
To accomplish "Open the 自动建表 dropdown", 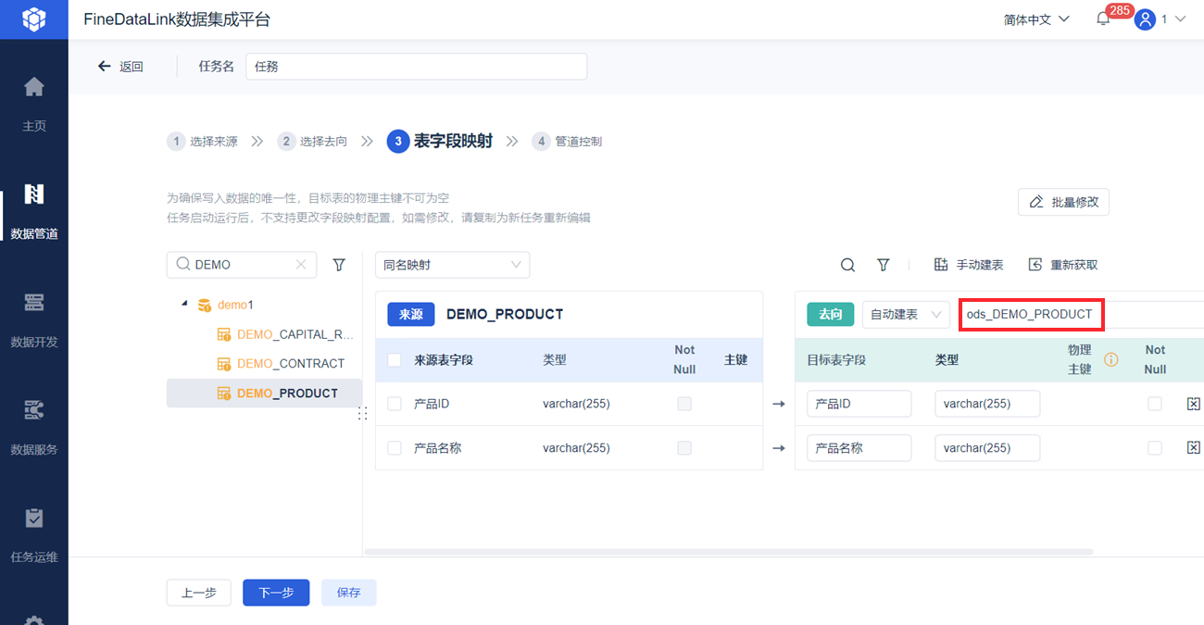I will click(906, 314).
